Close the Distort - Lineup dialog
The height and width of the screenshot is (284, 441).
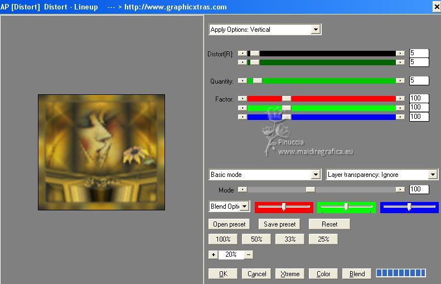[437, 7]
